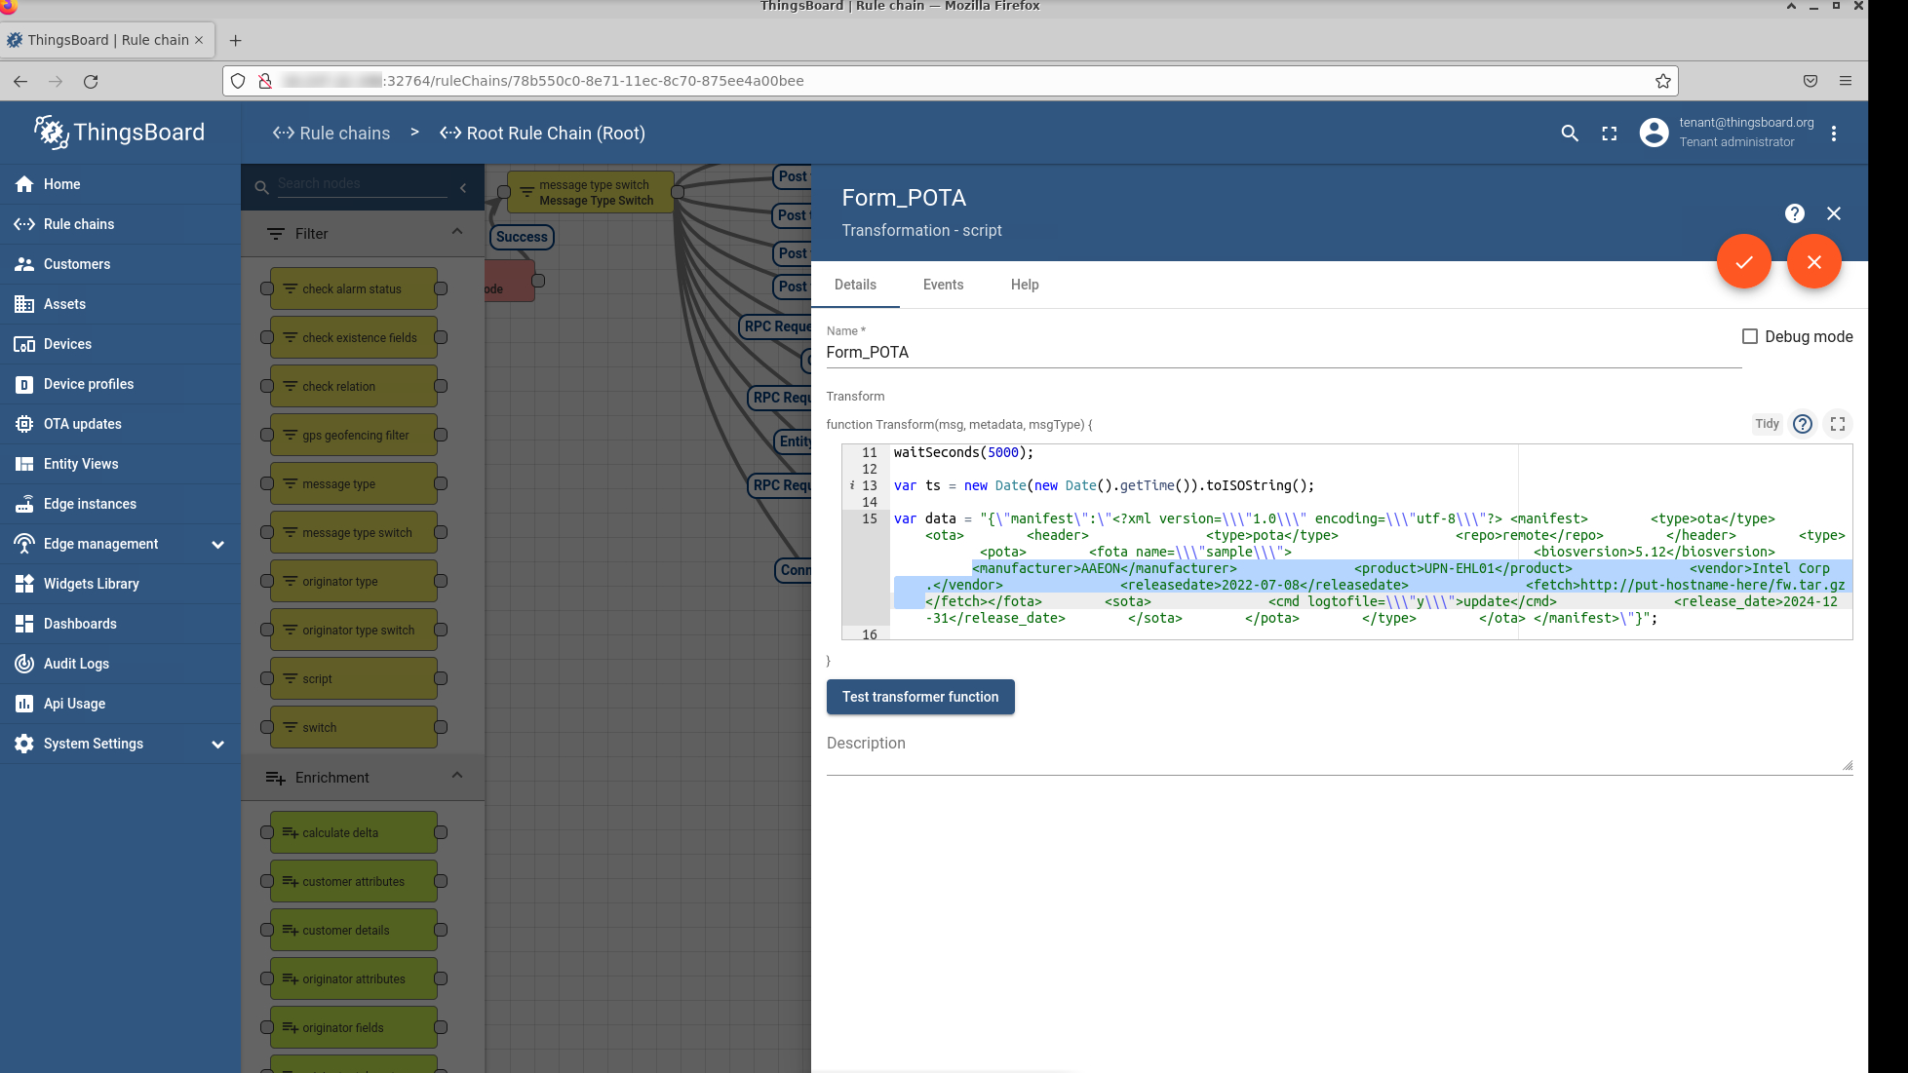This screenshot has height=1073, width=1908.
Task: Tidy the transform script
Action: click(x=1767, y=424)
